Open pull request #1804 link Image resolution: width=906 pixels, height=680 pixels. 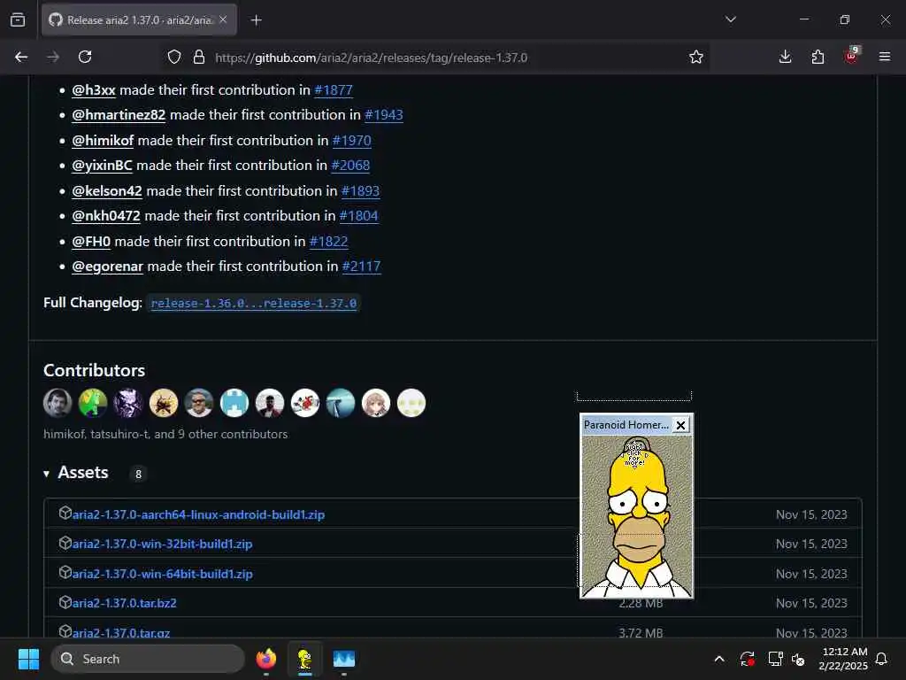pyautogui.click(x=359, y=216)
